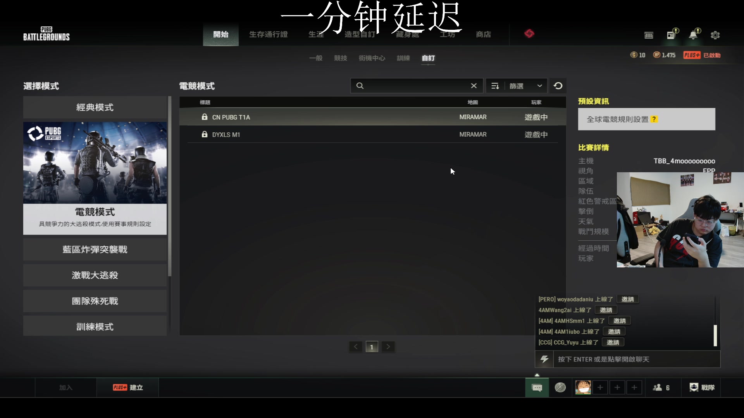Screen dimensions: 744x418
Task: Choose 藍區炸彈突襲戰 mode
Action: [95, 249]
